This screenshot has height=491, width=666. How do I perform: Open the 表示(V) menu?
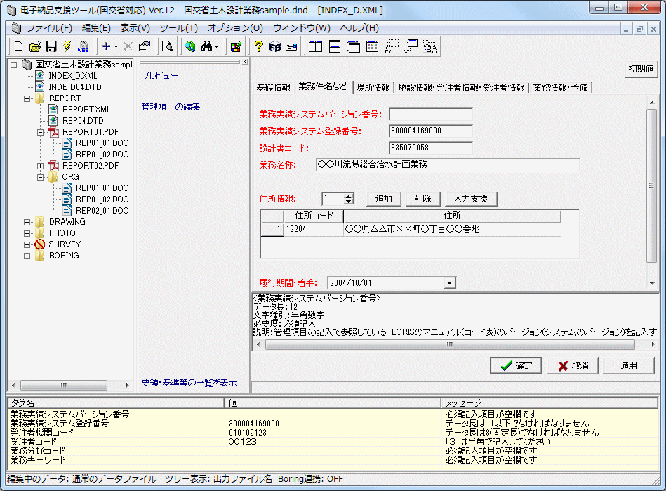tap(135, 28)
